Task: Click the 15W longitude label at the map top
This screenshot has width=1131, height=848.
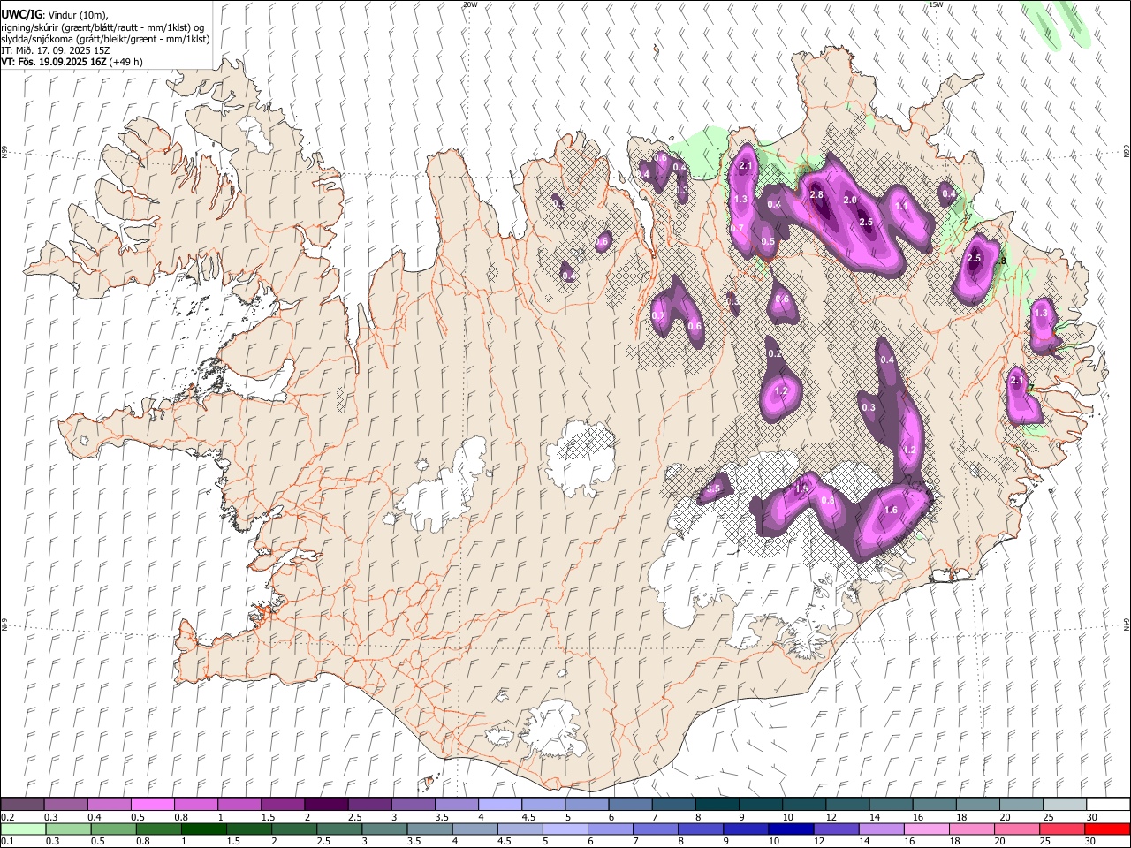Action: (936, 4)
